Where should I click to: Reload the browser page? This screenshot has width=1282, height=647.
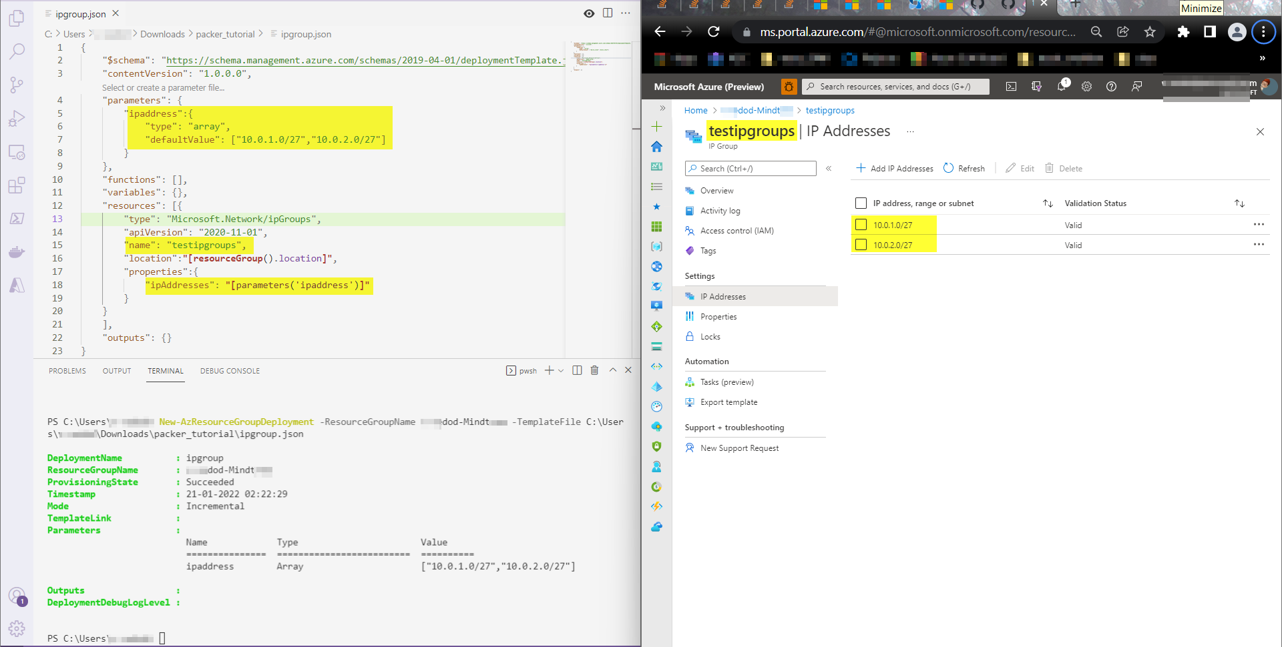[x=714, y=31]
